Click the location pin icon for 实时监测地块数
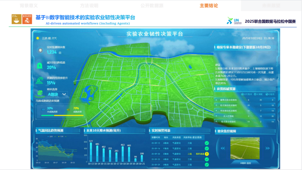The width and height of the screenshot is (302, 170). 40,50
